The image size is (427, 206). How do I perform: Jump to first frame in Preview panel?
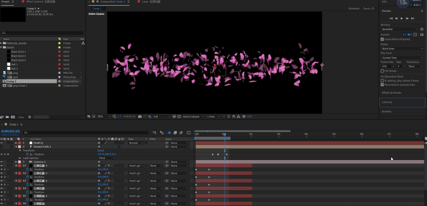coord(391,19)
